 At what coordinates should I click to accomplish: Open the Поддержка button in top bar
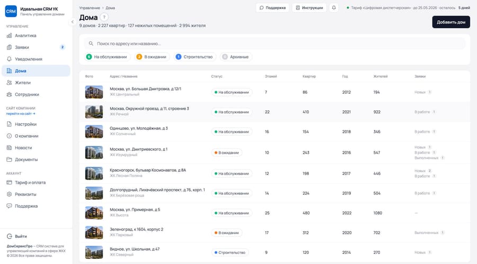pyautogui.click(x=272, y=7)
